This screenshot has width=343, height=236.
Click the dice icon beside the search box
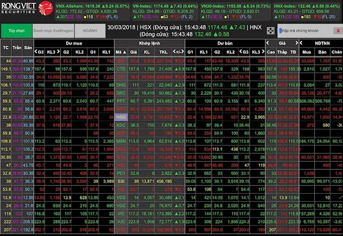point(271,31)
